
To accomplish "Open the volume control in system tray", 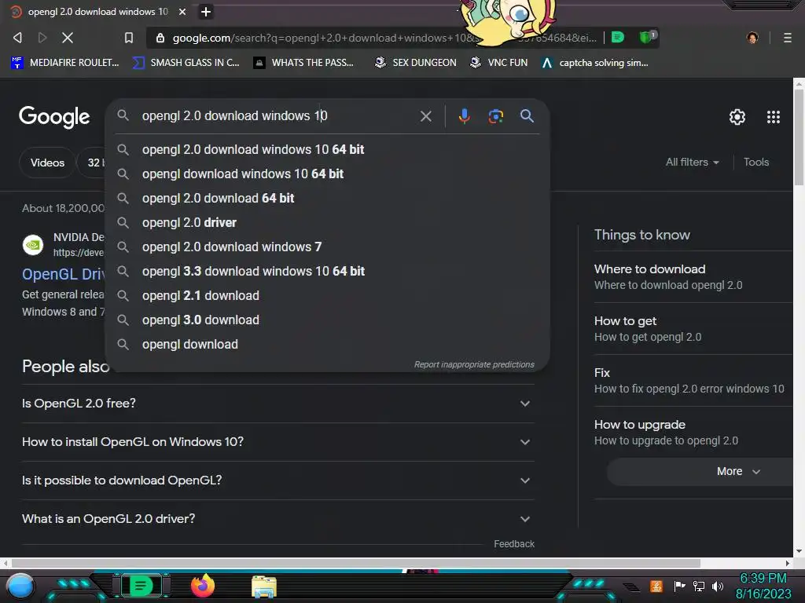I will [x=718, y=586].
